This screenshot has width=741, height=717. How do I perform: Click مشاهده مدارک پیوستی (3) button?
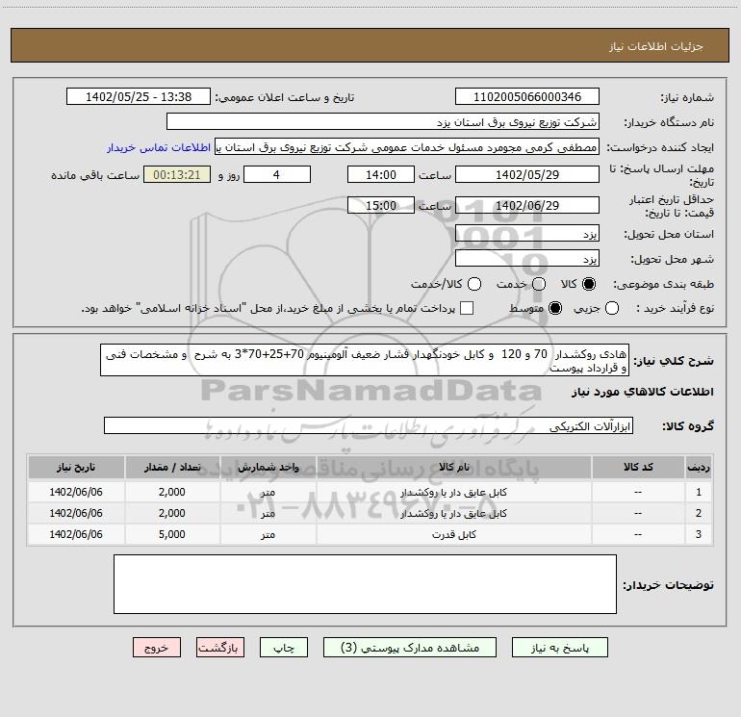click(410, 648)
